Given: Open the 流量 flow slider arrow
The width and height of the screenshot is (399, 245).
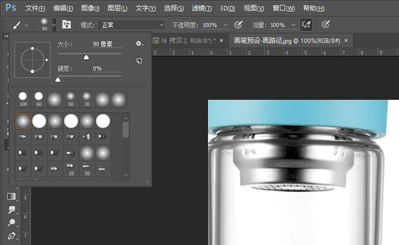Looking at the screenshot, I should pos(294,25).
